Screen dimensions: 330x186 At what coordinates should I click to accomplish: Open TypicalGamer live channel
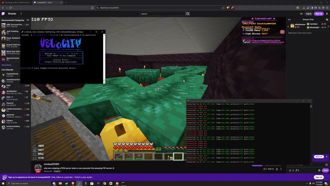point(15,75)
